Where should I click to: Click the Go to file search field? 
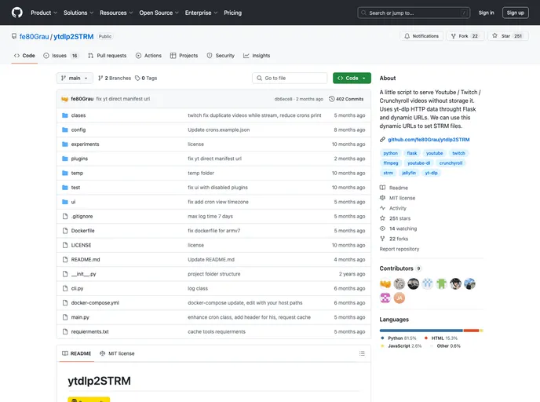click(290, 79)
